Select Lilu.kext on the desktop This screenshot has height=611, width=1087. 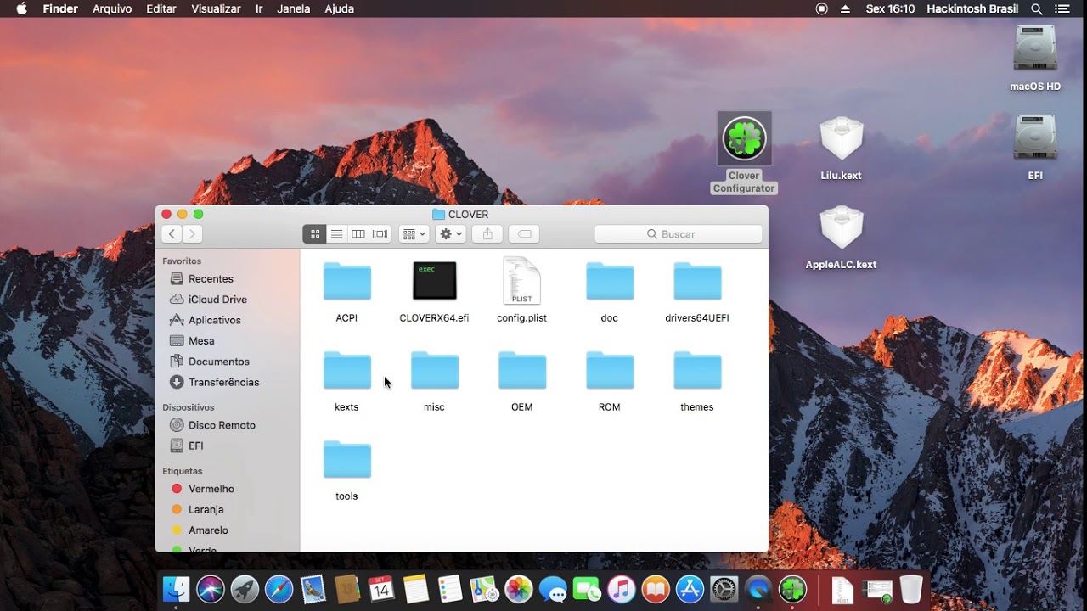click(842, 138)
